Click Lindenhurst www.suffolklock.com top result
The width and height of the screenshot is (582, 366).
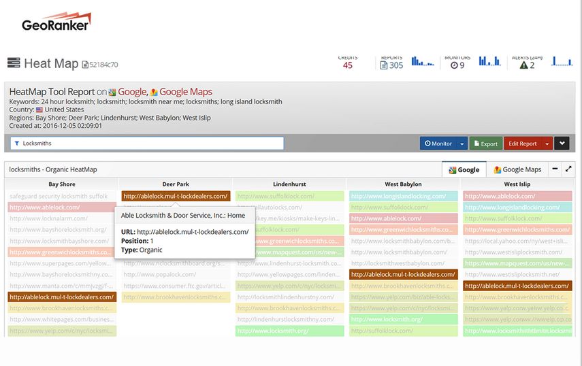pyautogui.click(x=289, y=196)
